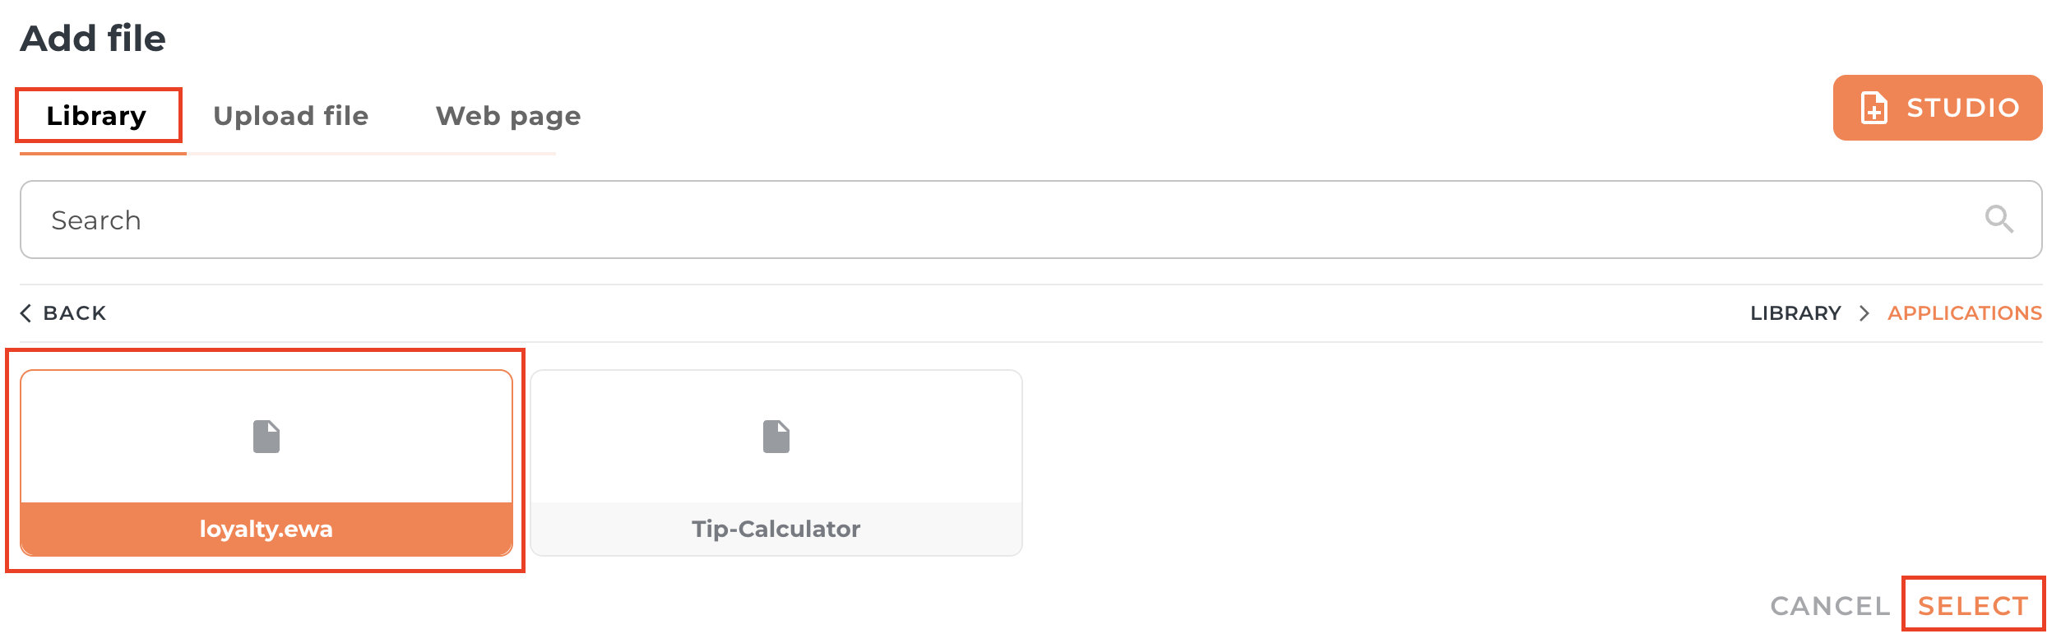Viewport: 2061px width, 643px height.
Task: Confirm the choice with Select
Action: pyautogui.click(x=1972, y=606)
